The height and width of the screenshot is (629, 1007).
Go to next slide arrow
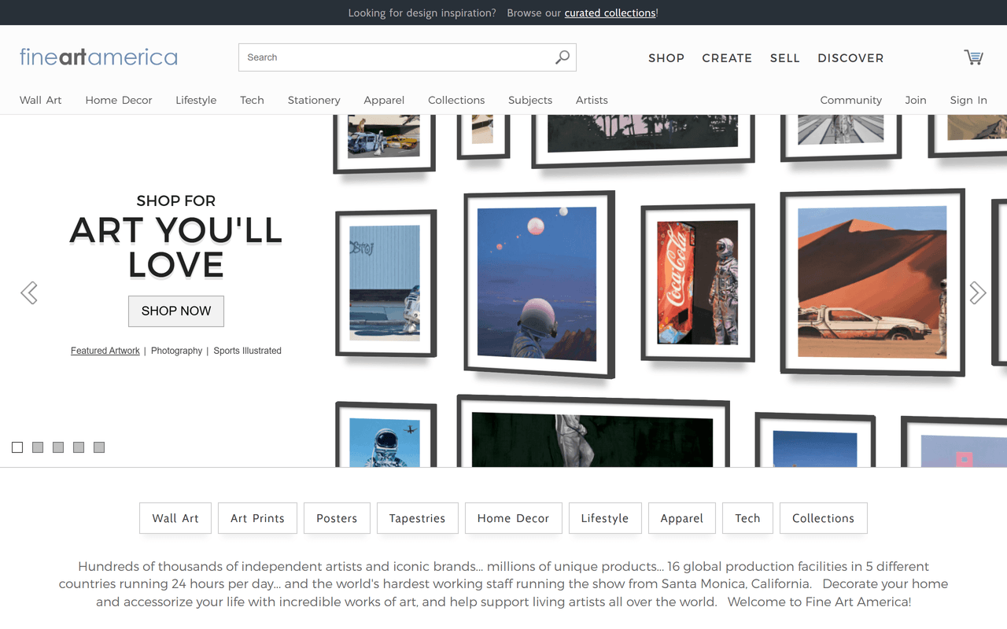tap(977, 292)
